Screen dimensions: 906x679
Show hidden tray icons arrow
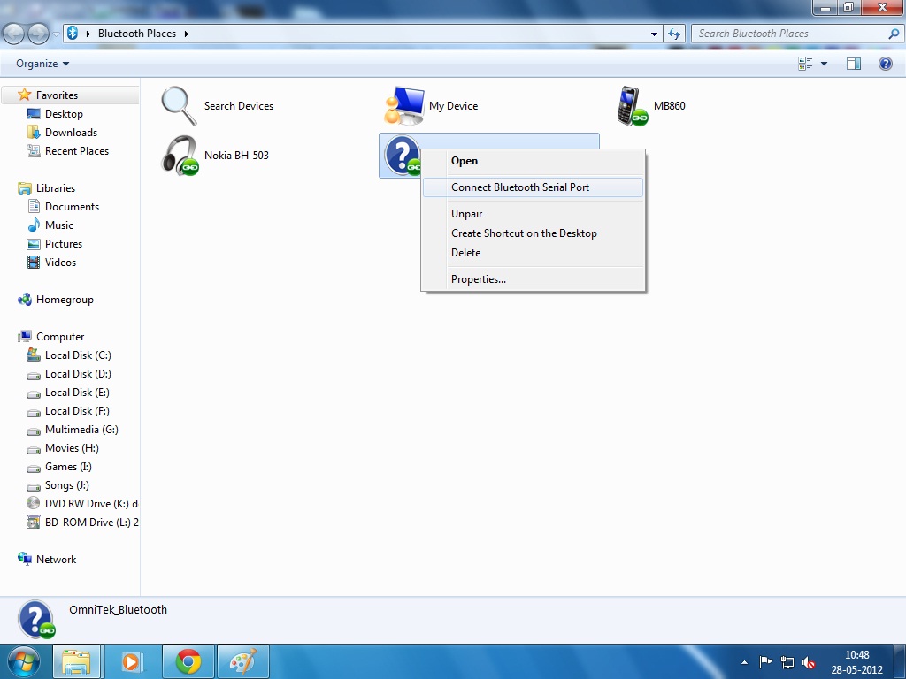(x=744, y=662)
